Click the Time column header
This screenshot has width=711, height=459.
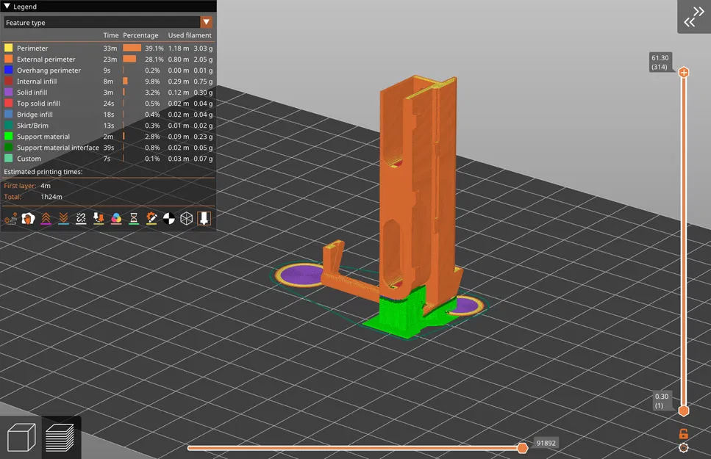(110, 35)
